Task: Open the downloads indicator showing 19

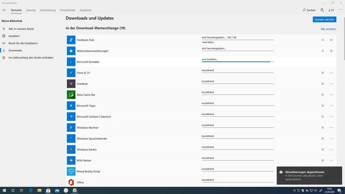Action: pyautogui.click(x=331, y=10)
